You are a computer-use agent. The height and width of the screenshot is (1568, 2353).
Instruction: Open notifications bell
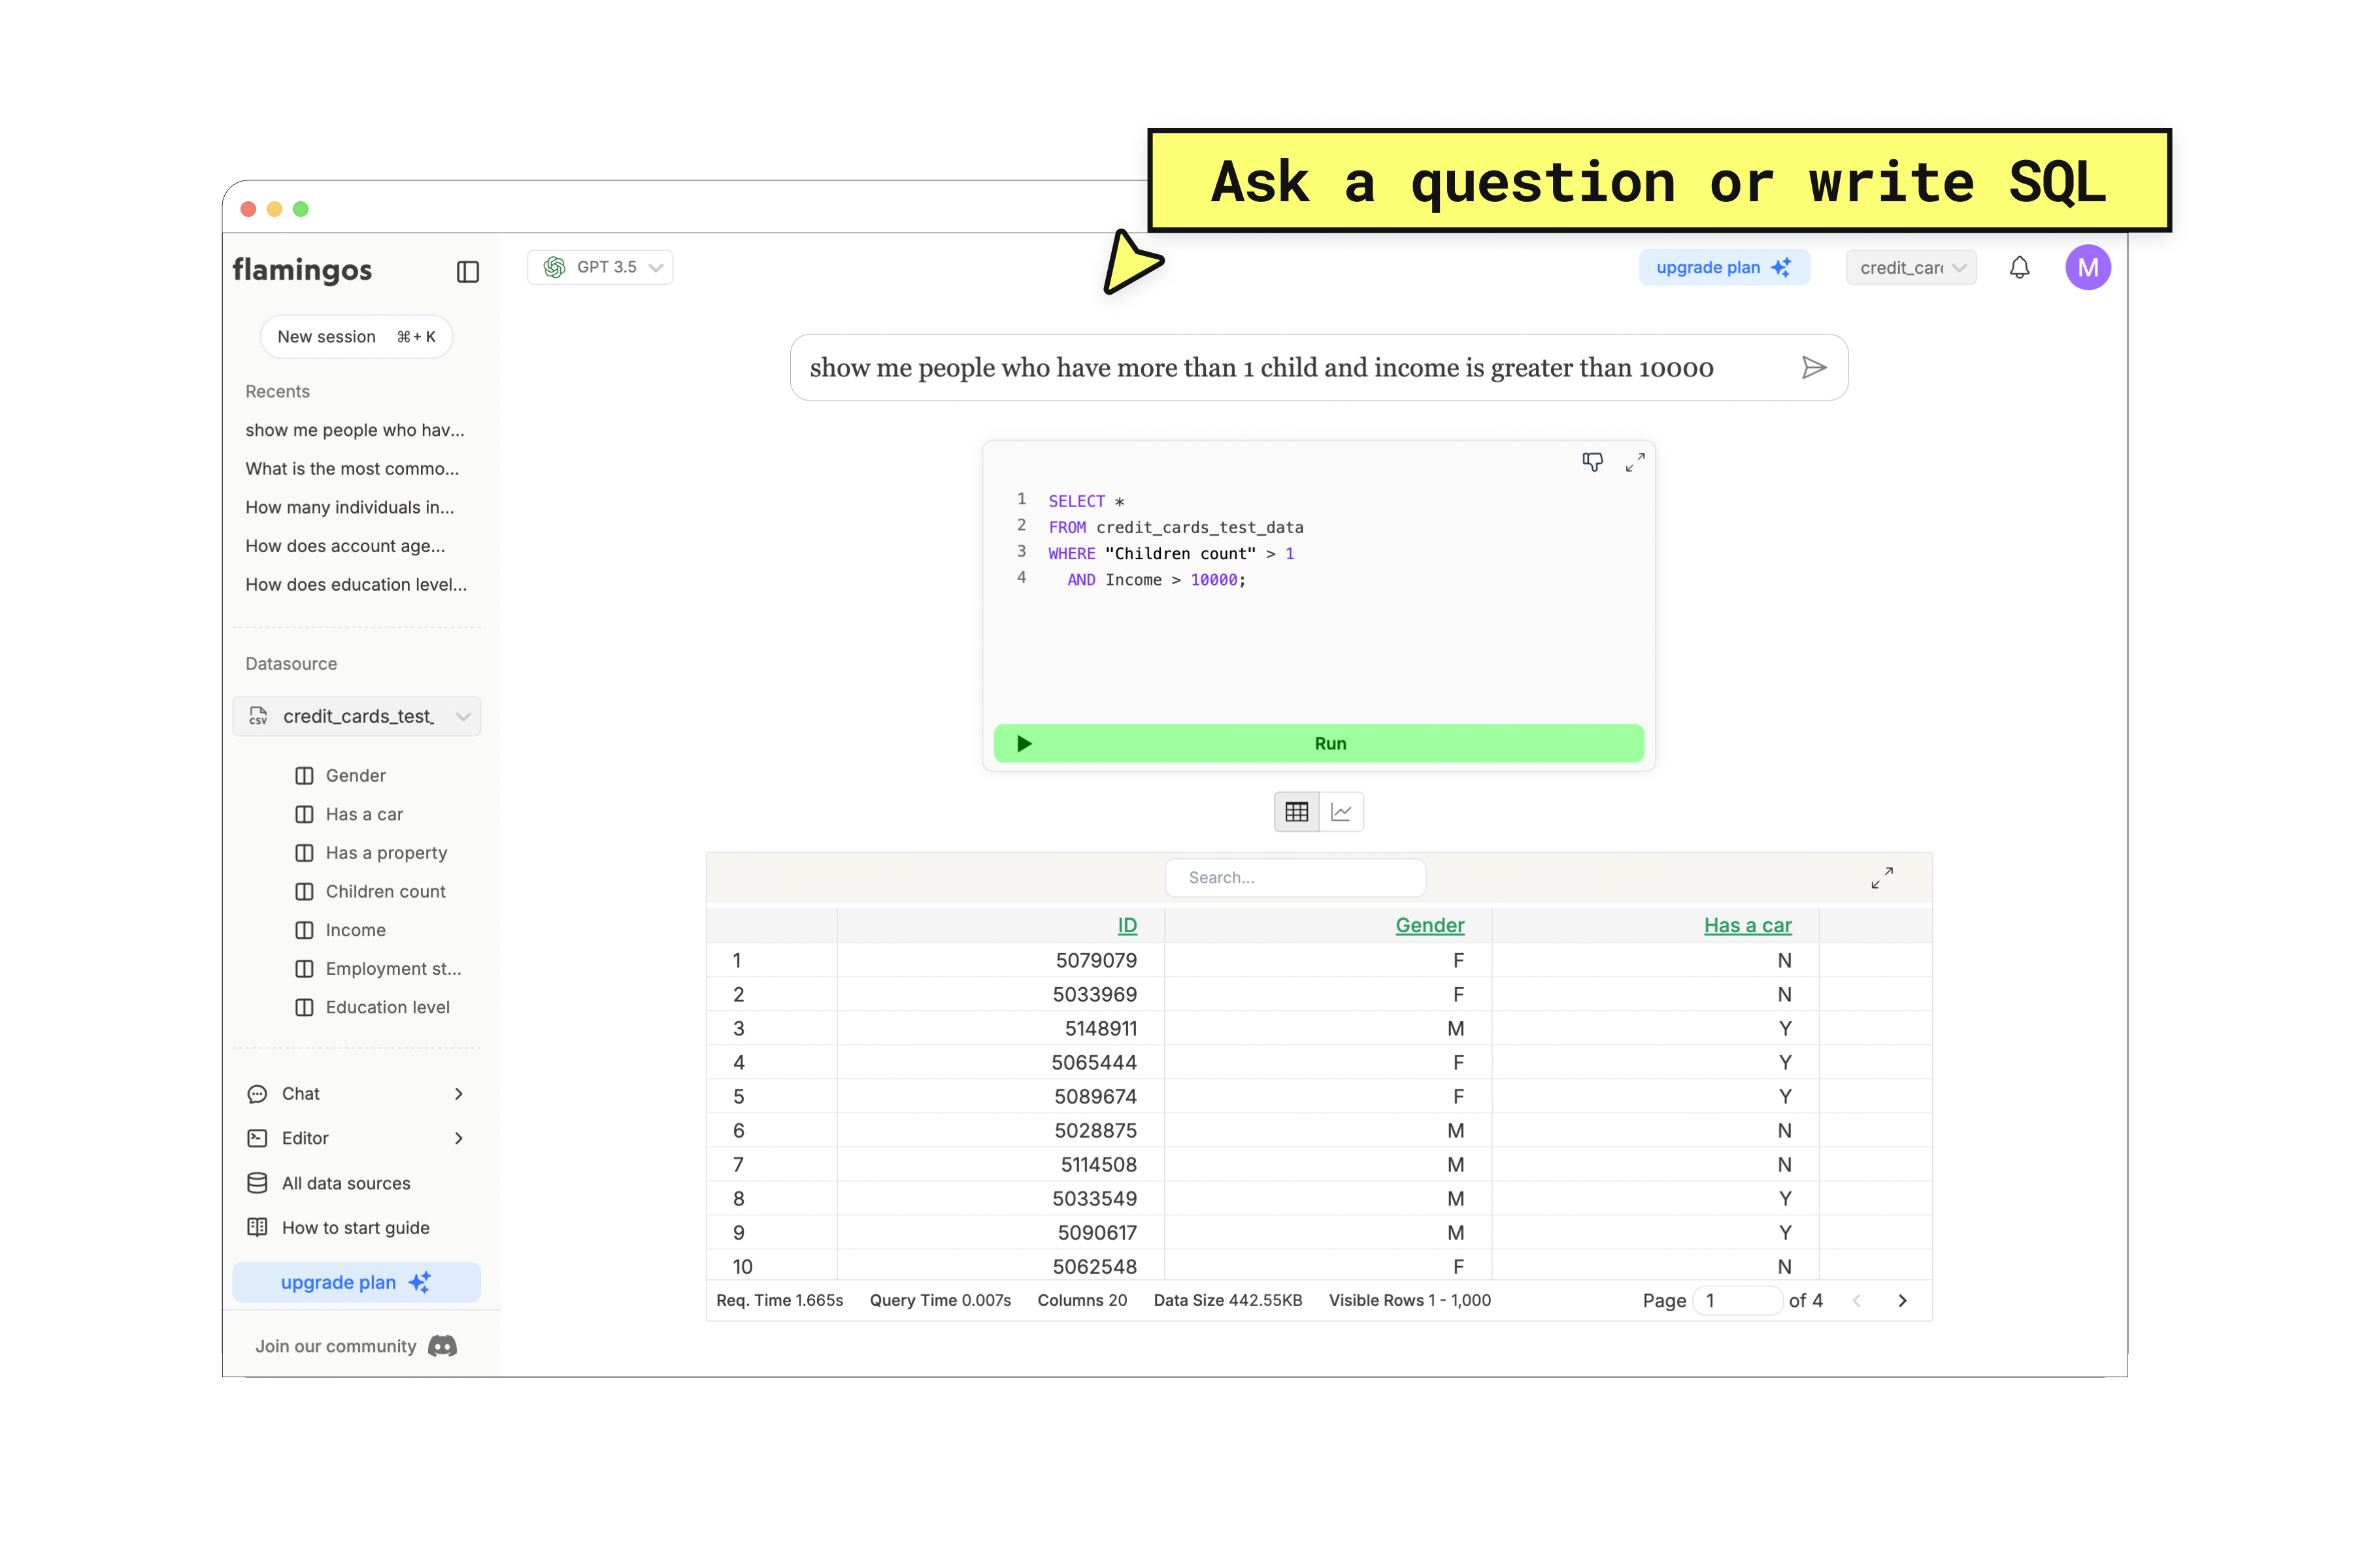click(x=2019, y=267)
